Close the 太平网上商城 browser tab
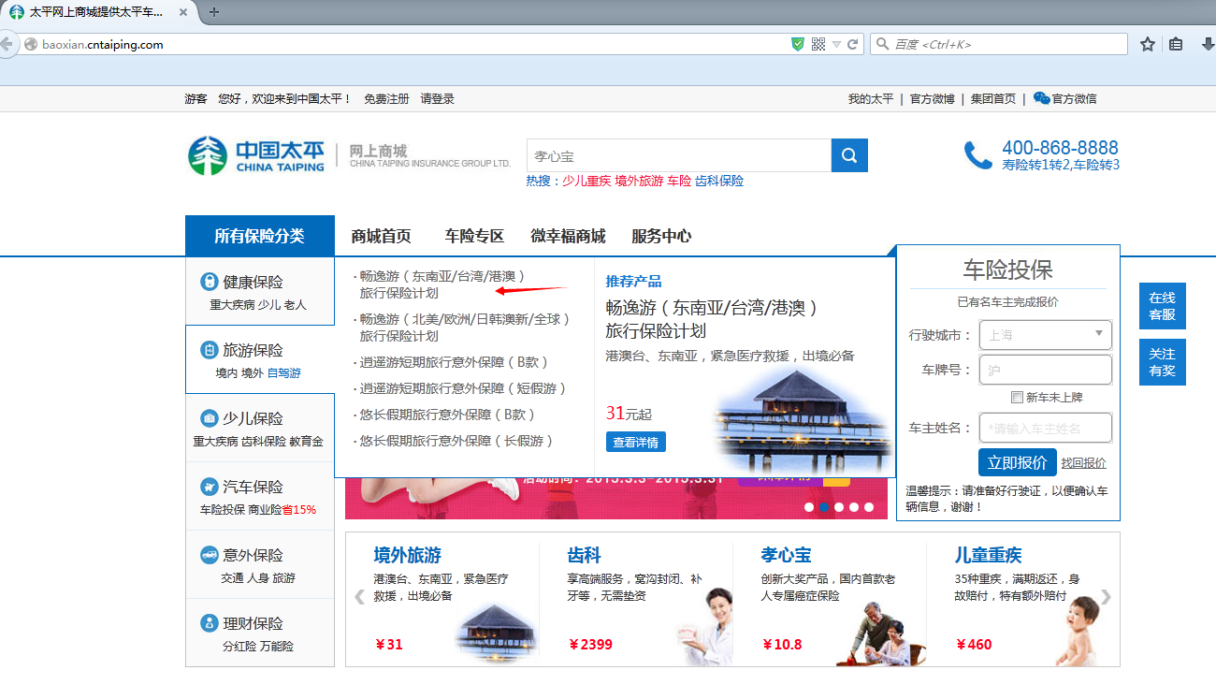 (182, 12)
